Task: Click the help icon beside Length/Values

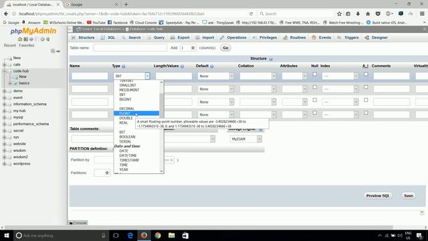Action: pos(182,66)
